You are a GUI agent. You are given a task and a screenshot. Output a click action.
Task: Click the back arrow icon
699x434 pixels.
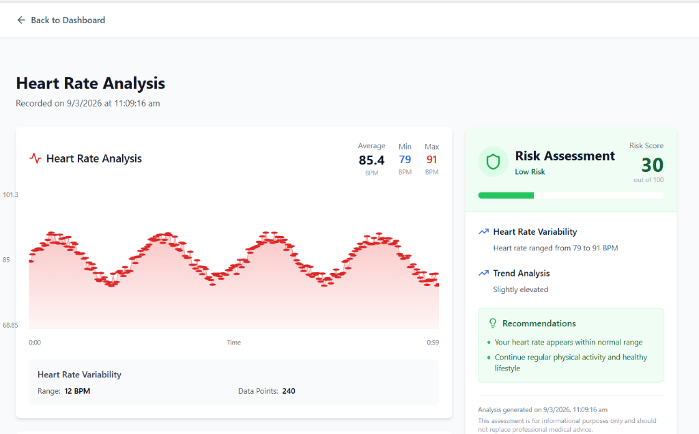tap(21, 20)
